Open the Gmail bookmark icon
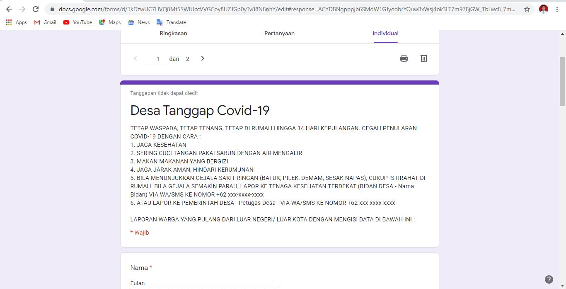This screenshot has width=566, height=289. coord(36,22)
